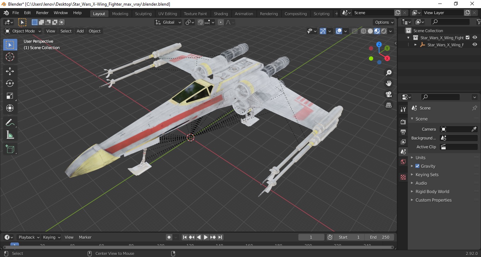Open viewport shading options arrow
Viewport: 481px width, 257px height.
(x=391, y=31)
